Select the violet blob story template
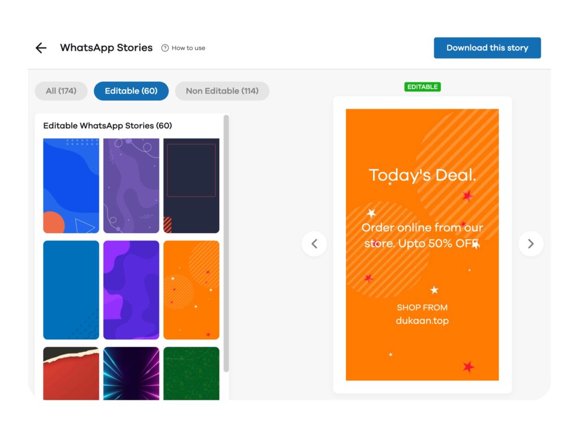 coord(131,290)
